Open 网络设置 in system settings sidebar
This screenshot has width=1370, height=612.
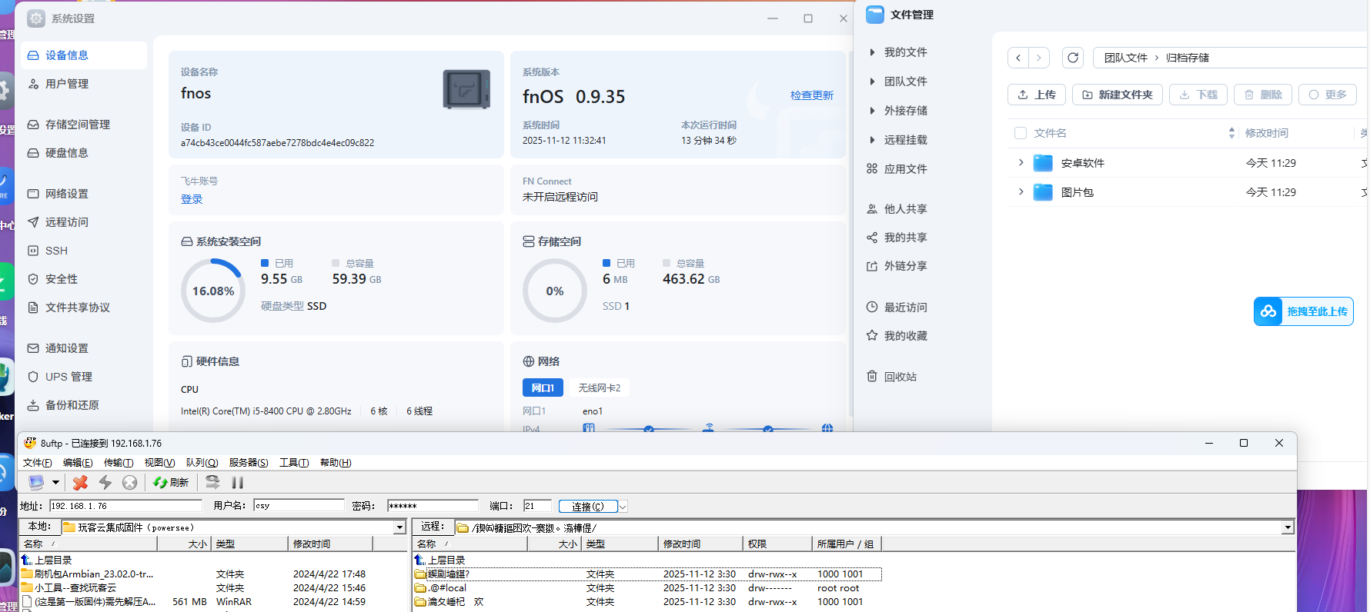(84, 194)
